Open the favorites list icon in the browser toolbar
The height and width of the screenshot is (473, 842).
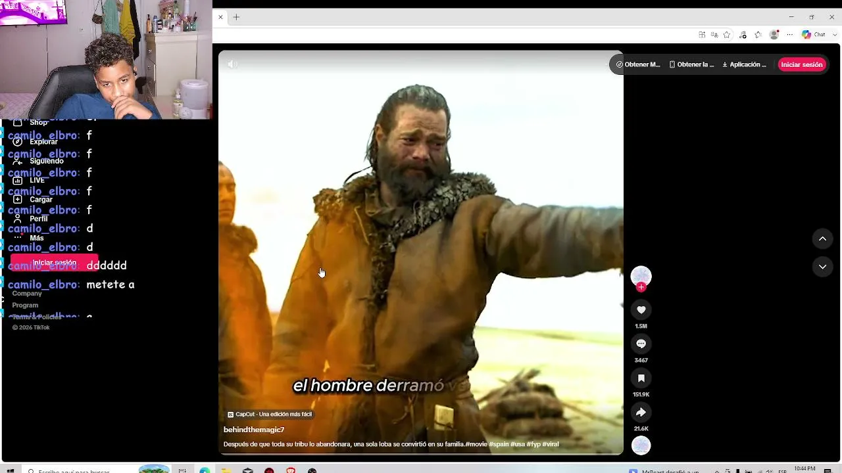(x=758, y=35)
